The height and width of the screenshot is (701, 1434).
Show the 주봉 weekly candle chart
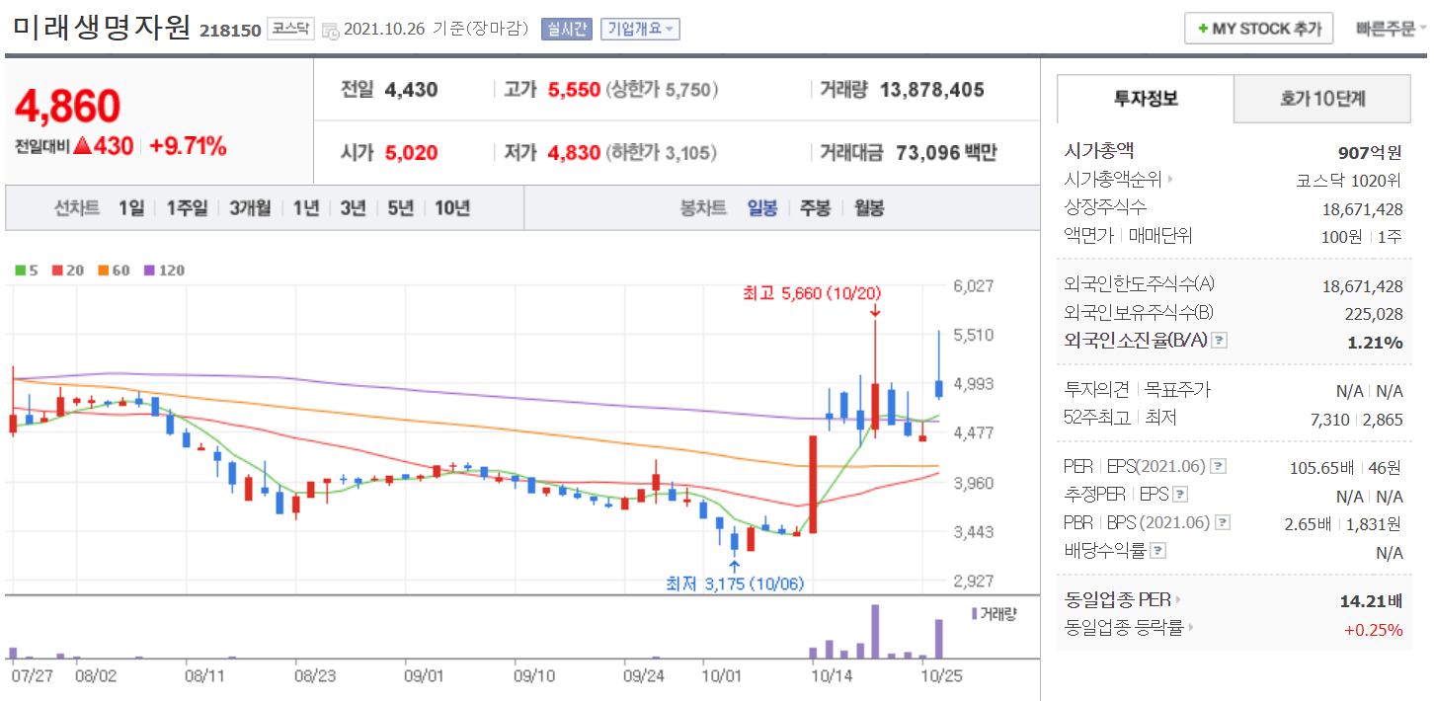[x=815, y=208]
